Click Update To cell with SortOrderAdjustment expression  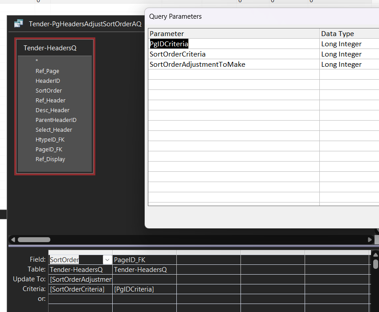pyautogui.click(x=80, y=280)
